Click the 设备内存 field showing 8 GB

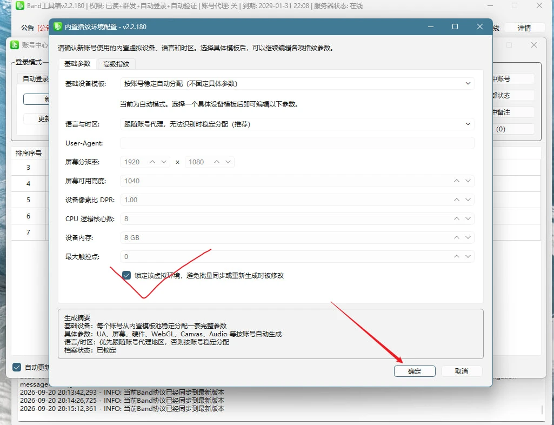pyautogui.click(x=297, y=237)
